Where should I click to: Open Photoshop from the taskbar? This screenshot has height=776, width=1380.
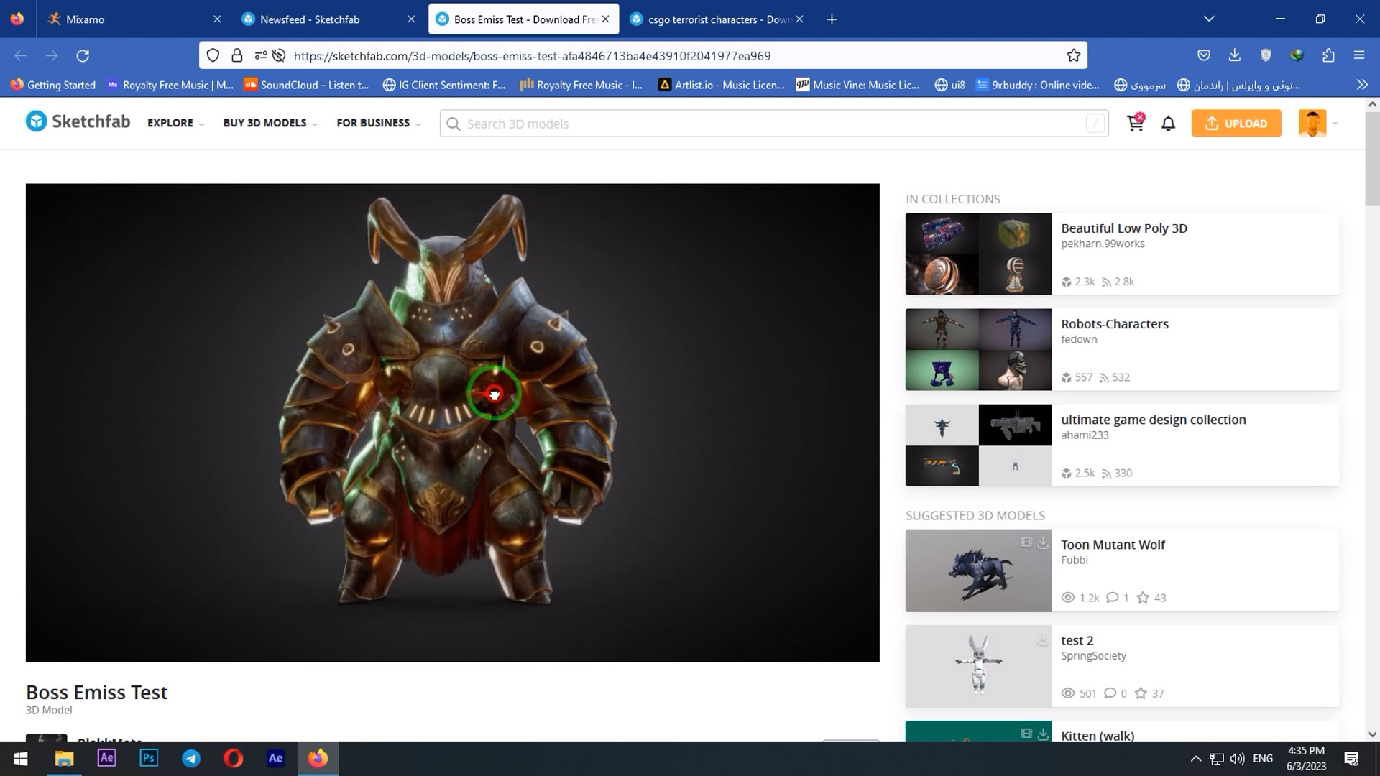click(149, 758)
